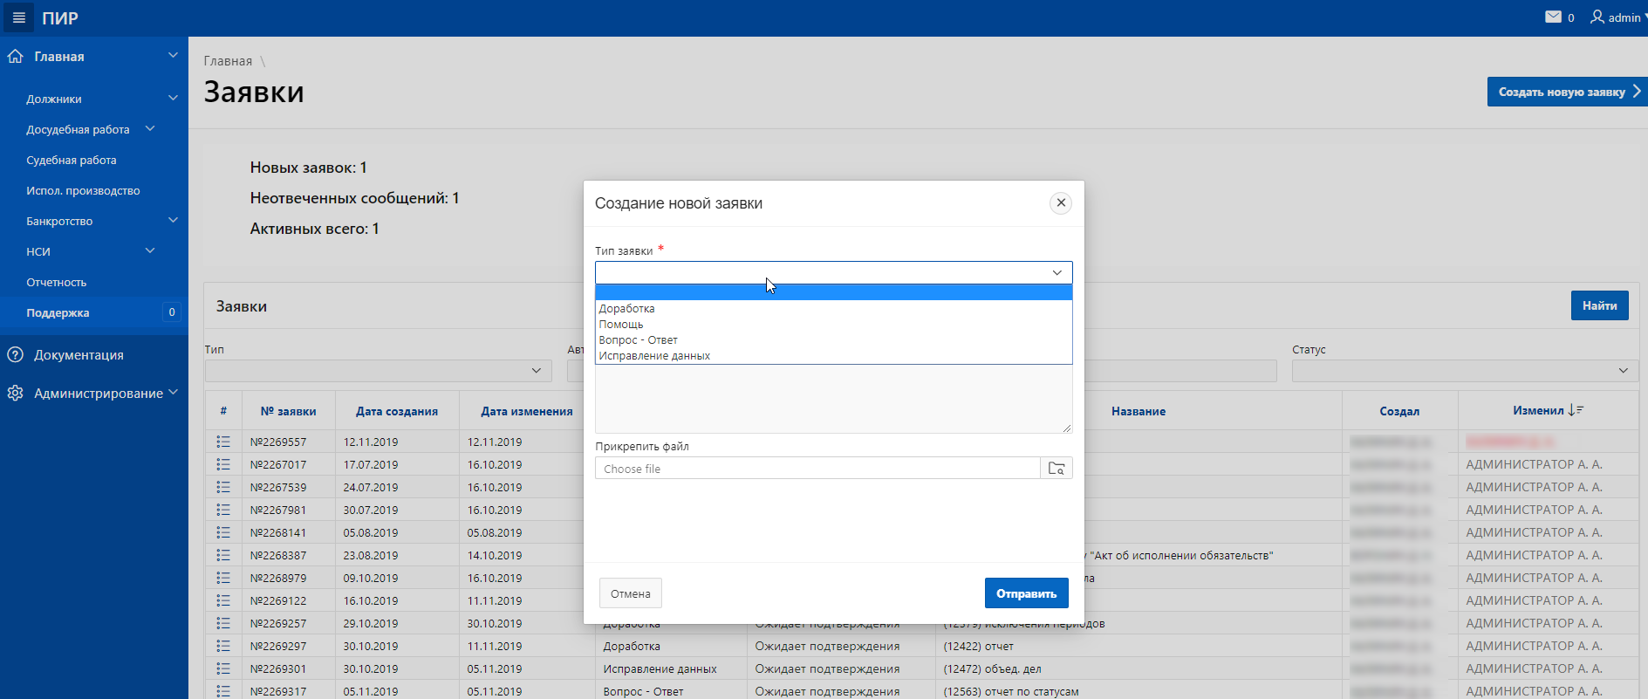Click the ПИР application title
The height and width of the screenshot is (699, 1648).
[x=60, y=18]
